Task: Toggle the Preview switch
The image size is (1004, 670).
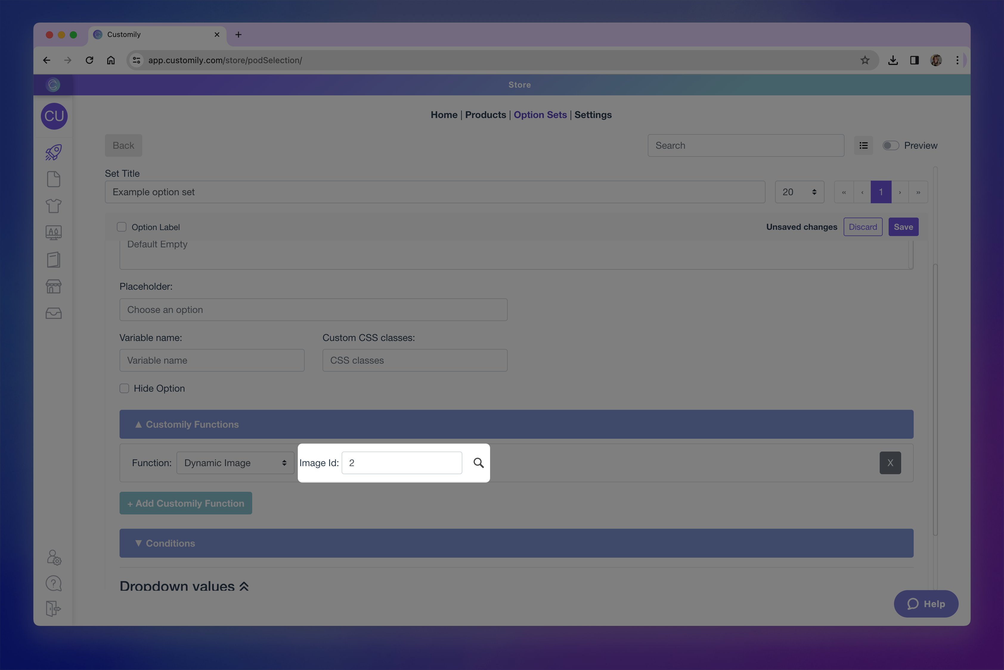Action: 891,146
